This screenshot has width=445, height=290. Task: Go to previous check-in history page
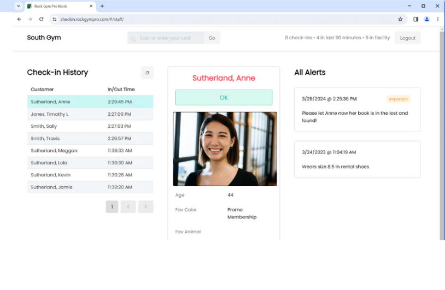[x=128, y=206]
